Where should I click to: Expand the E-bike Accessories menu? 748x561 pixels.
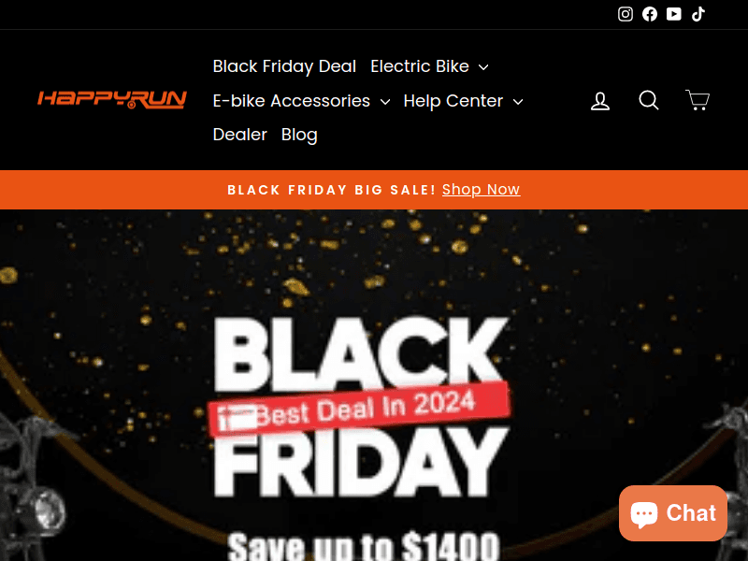pos(301,101)
